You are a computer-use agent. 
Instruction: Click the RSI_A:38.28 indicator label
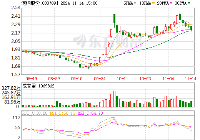point(35,113)
